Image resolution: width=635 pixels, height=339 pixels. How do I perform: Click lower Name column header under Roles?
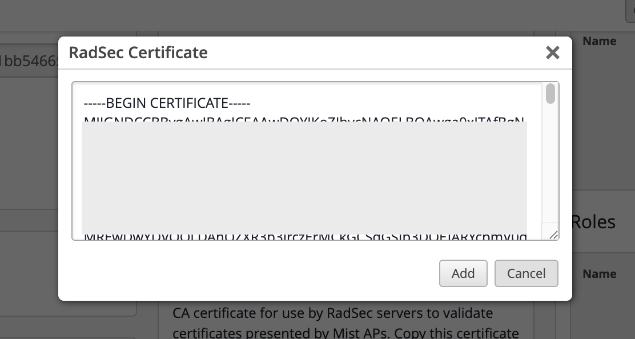[600, 274]
